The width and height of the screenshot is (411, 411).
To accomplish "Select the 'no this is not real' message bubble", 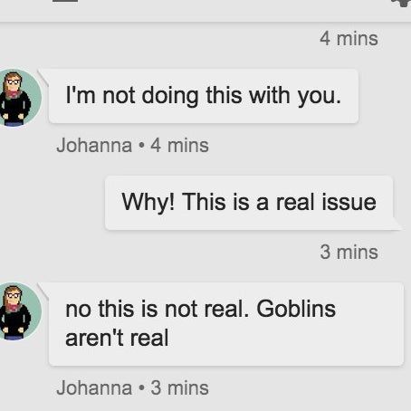I will tap(226, 324).
